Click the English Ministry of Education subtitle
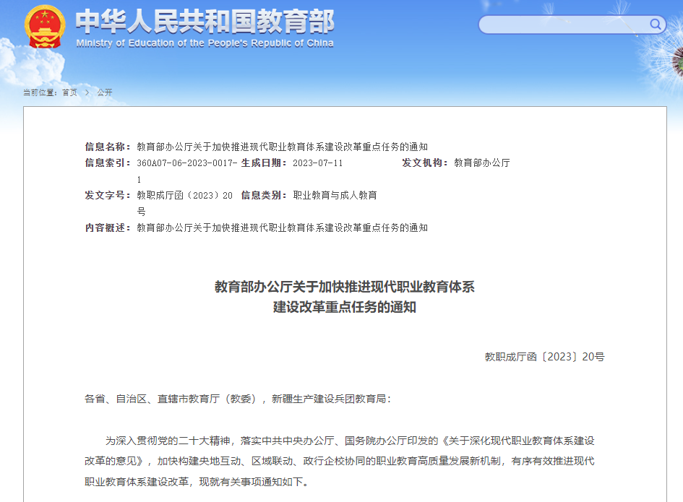The image size is (683, 502). 205,43
